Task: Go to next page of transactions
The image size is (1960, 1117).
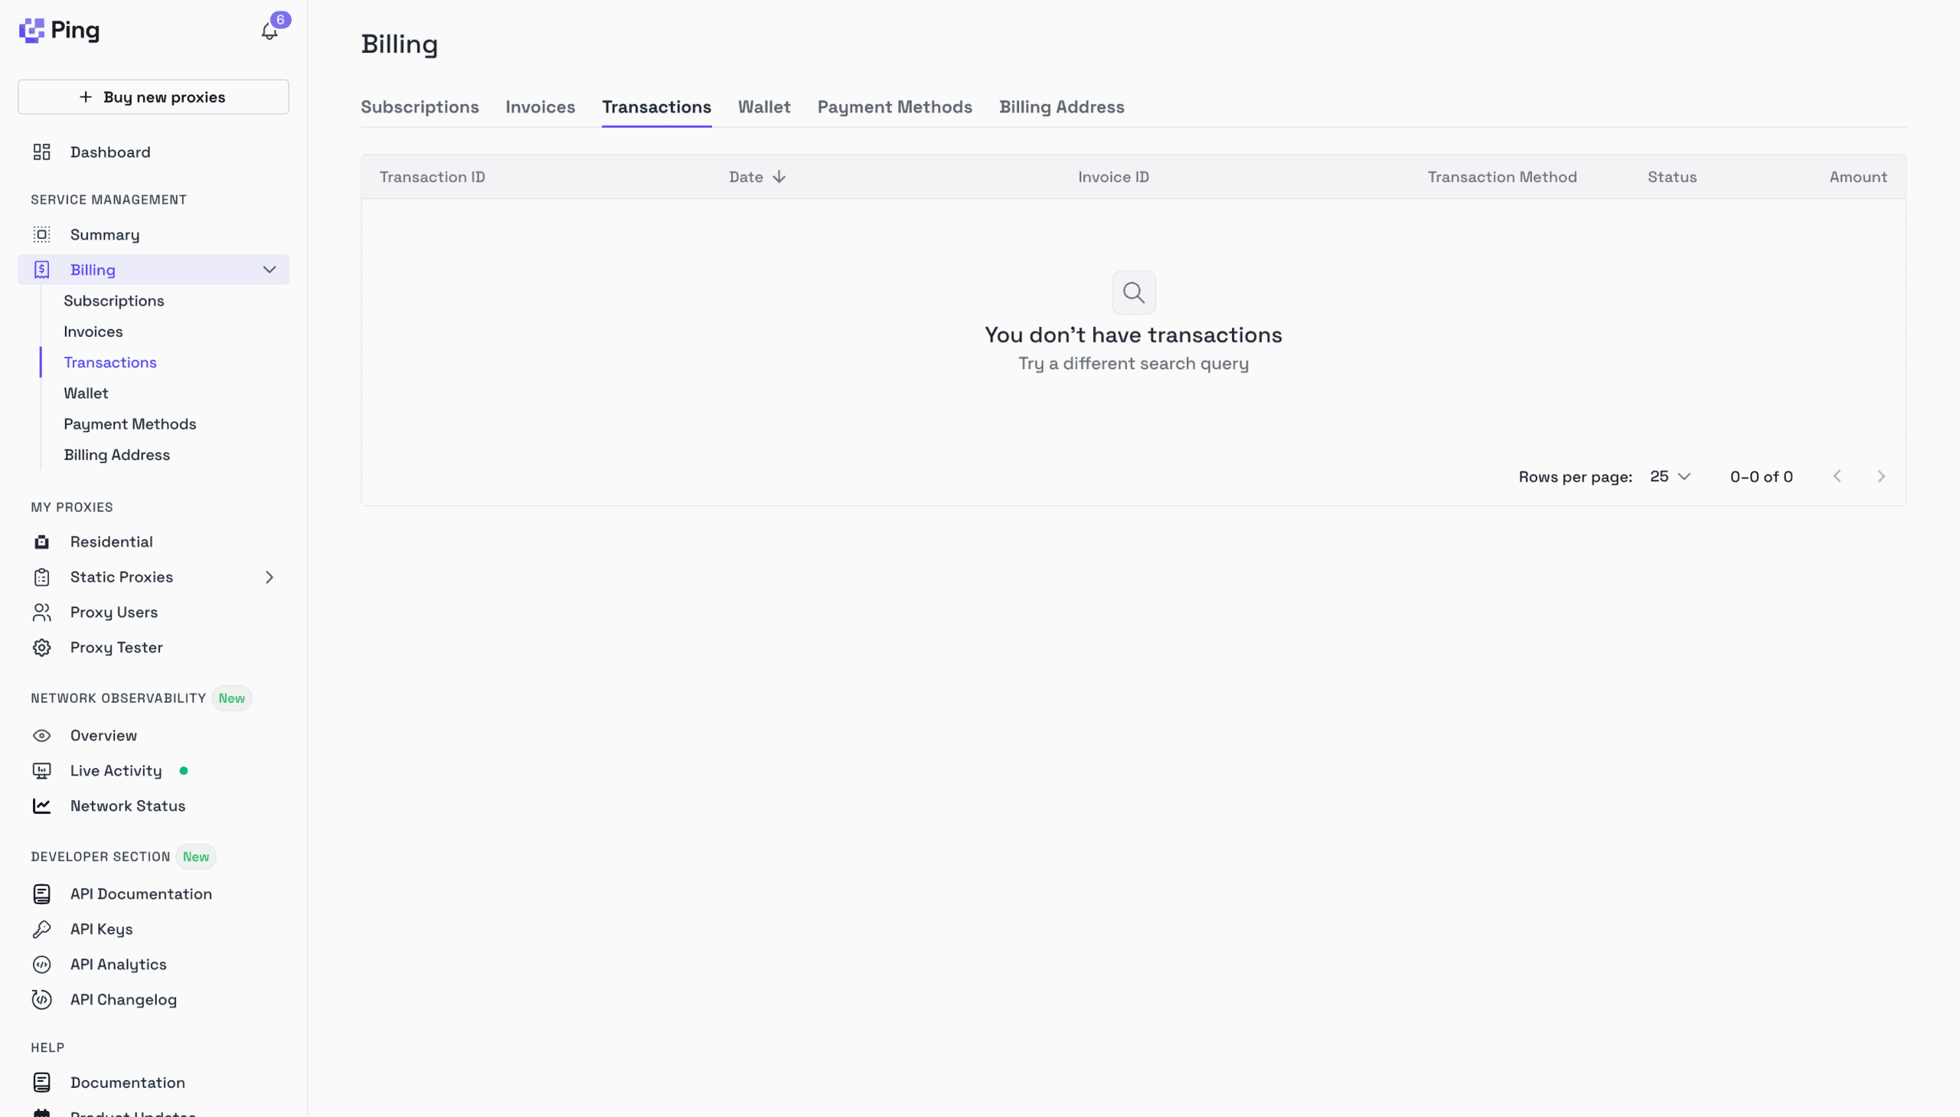Action: 1880,476
